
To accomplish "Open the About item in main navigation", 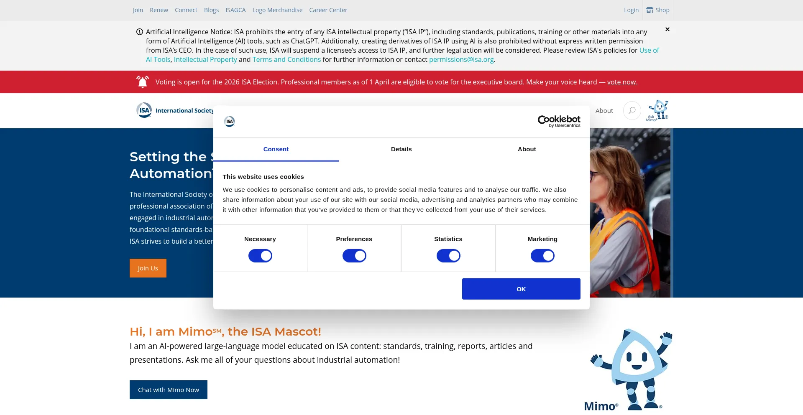I will [x=604, y=111].
